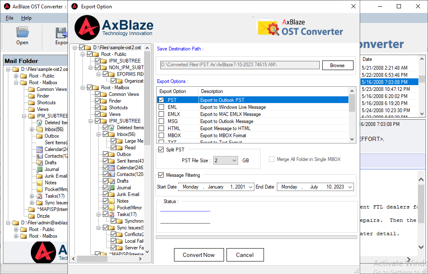This screenshot has height=274, width=428.
Task: Select the 5/21/2008 2:21:48 AM date row
Action: click(x=390, y=68)
